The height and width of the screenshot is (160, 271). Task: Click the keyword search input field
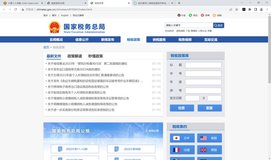click(x=189, y=25)
